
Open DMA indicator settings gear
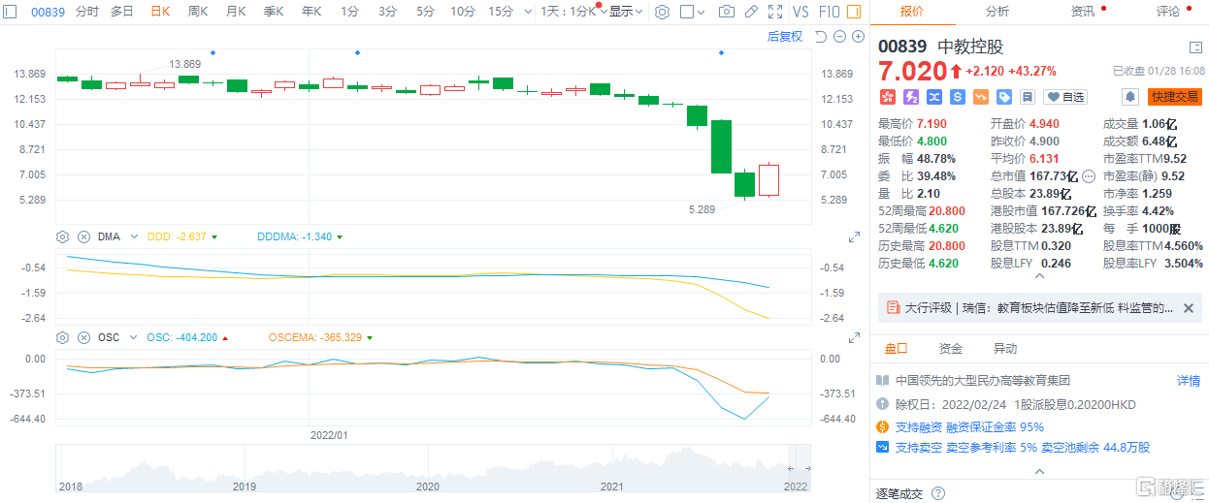click(x=63, y=236)
